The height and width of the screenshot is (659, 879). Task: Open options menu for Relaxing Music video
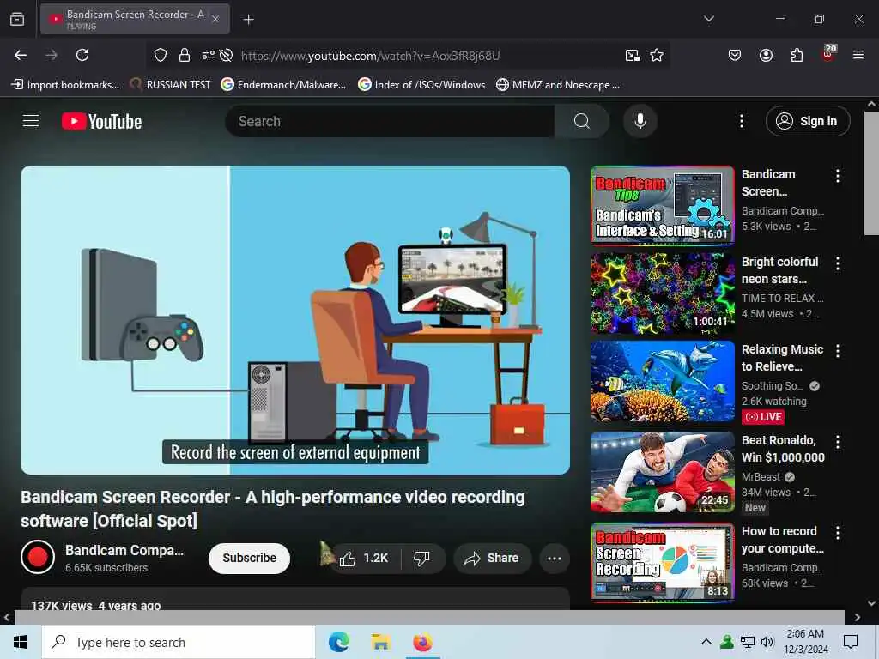tap(838, 351)
